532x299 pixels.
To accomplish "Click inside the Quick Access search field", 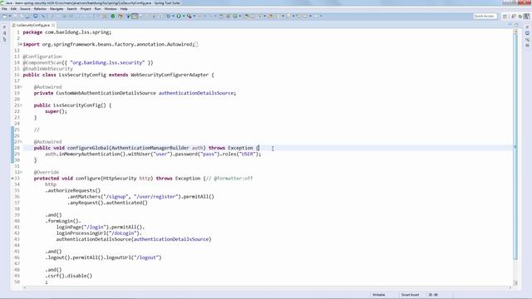I will (x=485, y=16).
